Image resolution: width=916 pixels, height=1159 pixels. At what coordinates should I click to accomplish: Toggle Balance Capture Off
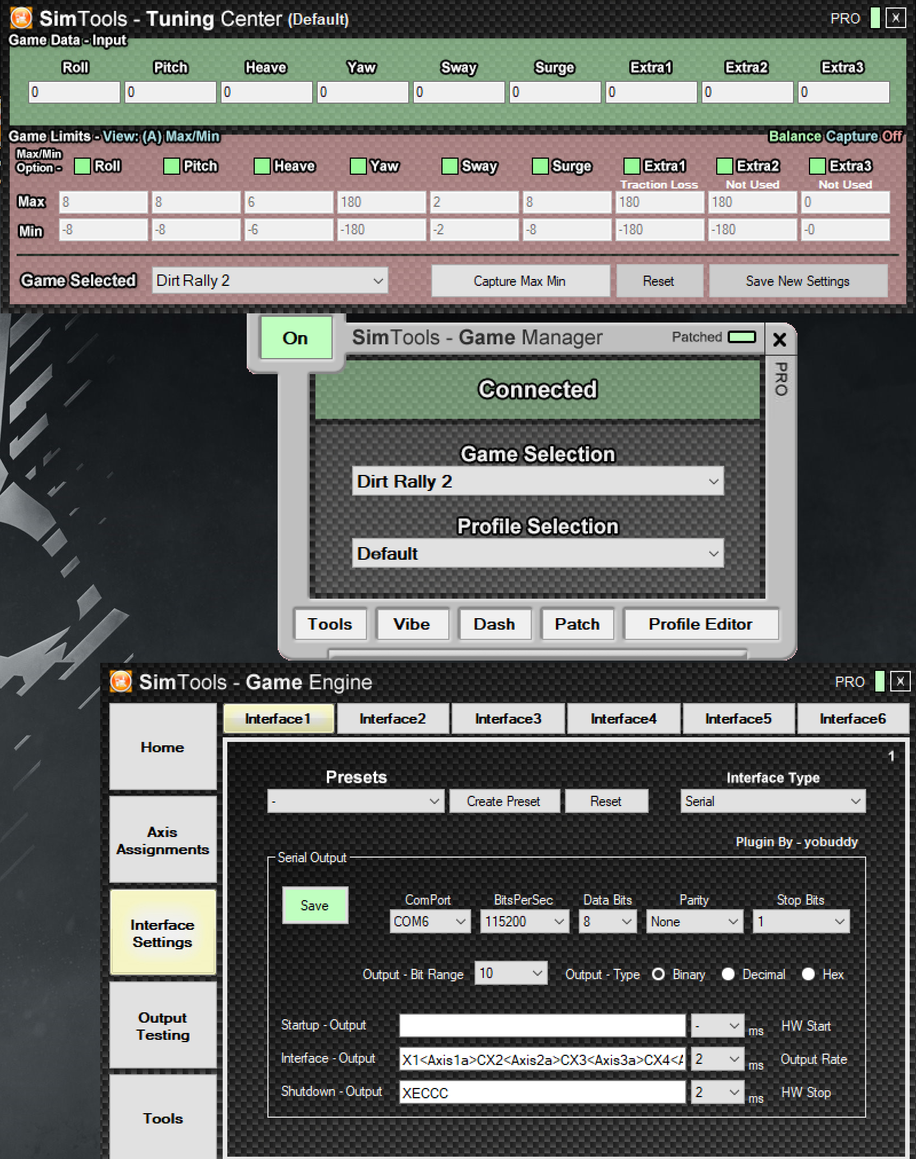point(835,136)
